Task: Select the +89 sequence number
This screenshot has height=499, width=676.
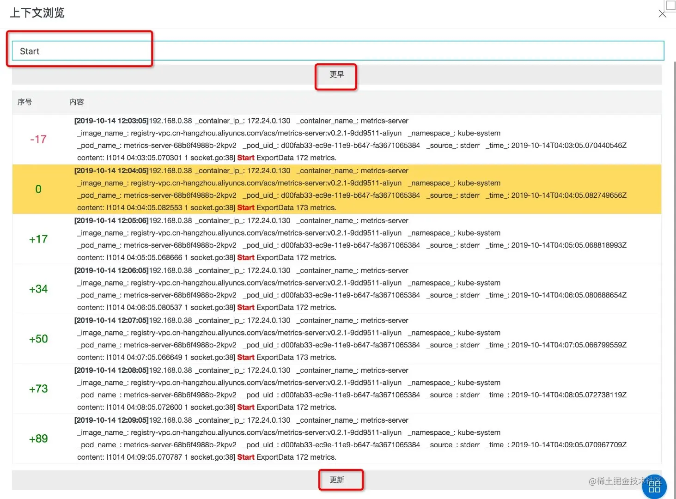Action: [38, 438]
